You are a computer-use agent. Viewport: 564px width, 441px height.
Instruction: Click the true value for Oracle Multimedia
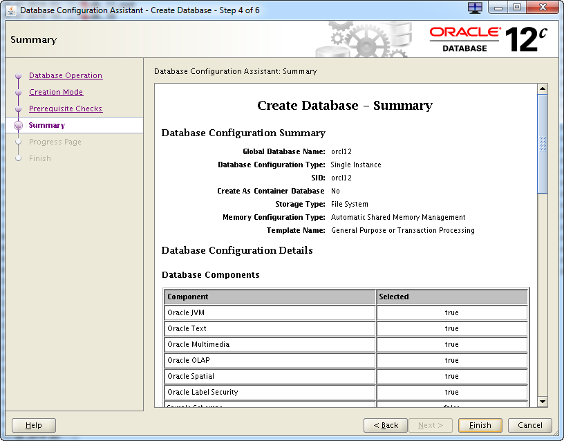tap(452, 345)
